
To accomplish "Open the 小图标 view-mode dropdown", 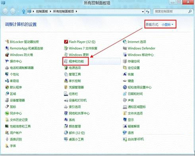I will click(x=167, y=24).
